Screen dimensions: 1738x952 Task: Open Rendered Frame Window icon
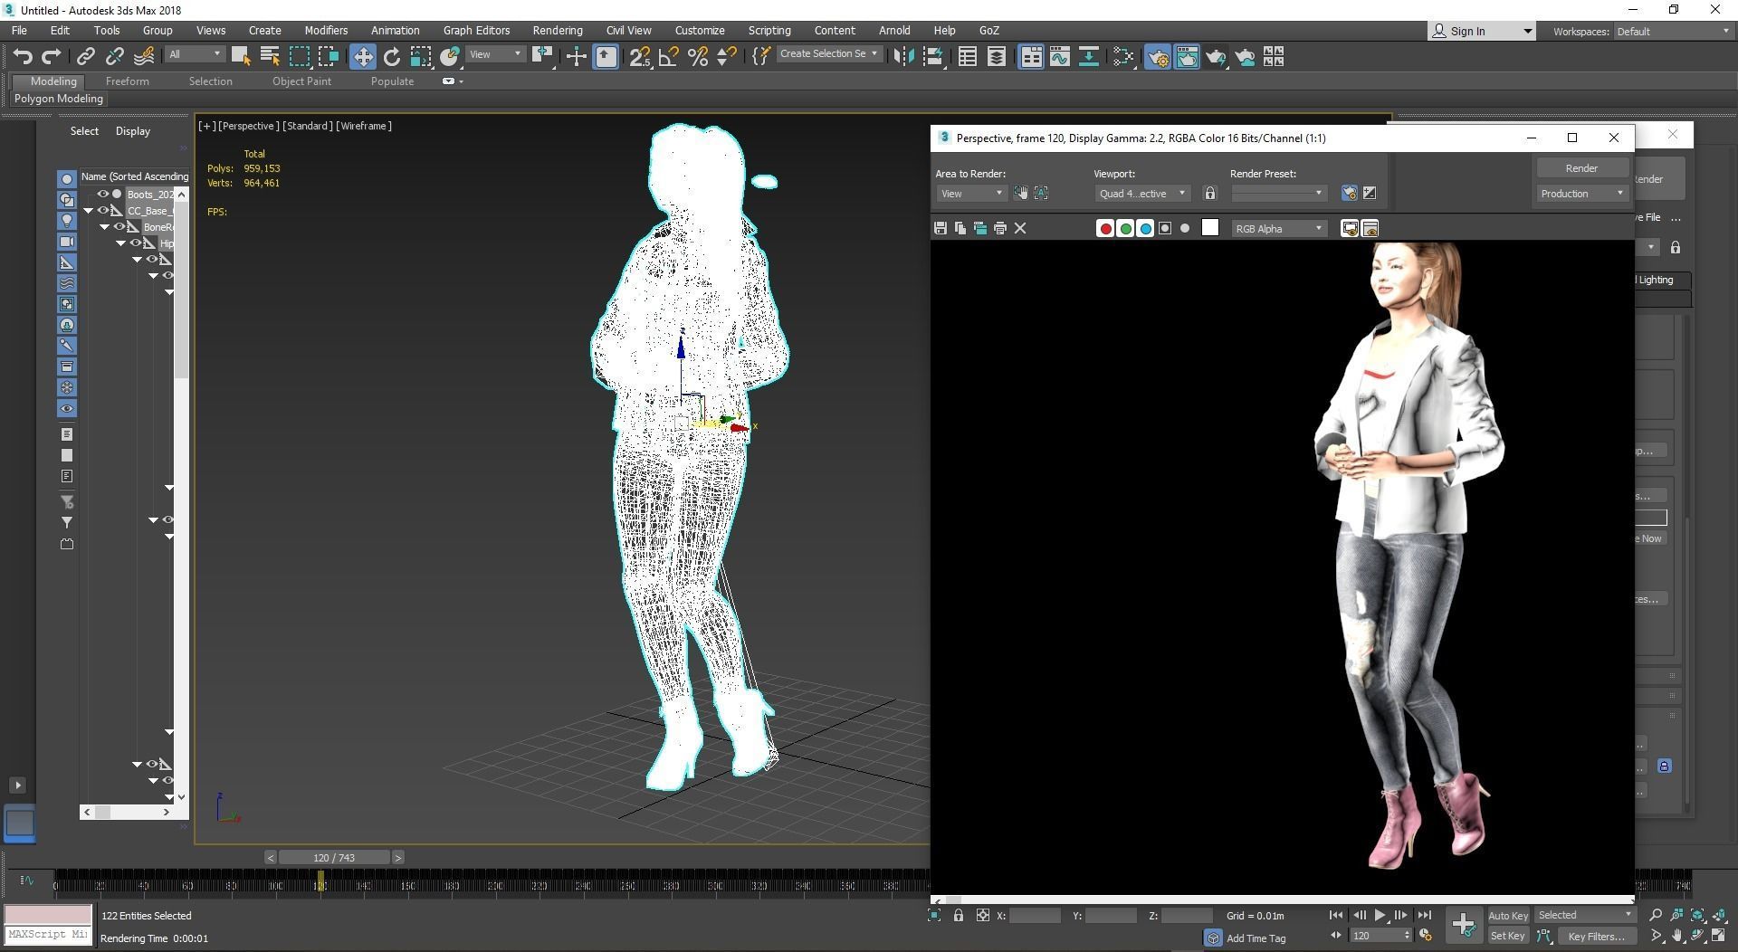[1187, 57]
